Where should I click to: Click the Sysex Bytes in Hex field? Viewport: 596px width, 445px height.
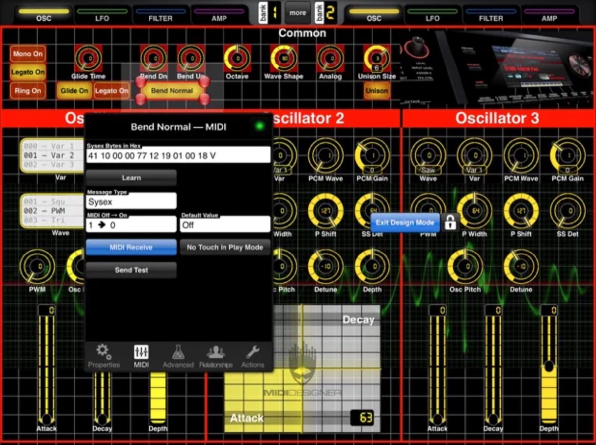point(178,155)
